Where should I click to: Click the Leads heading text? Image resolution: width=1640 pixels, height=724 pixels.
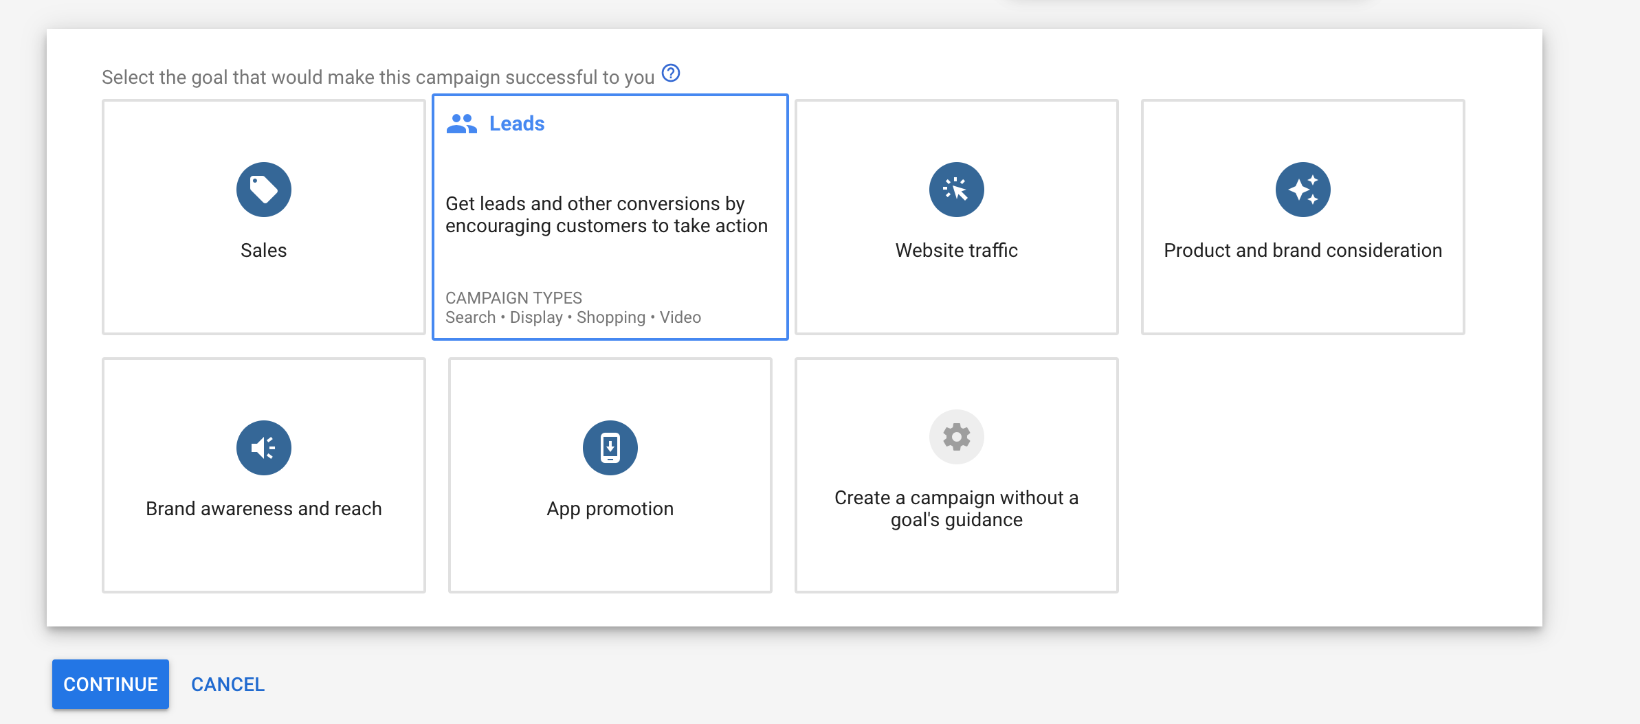tap(517, 124)
